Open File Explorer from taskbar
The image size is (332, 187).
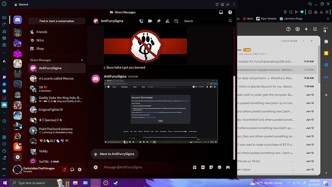tap(75, 183)
